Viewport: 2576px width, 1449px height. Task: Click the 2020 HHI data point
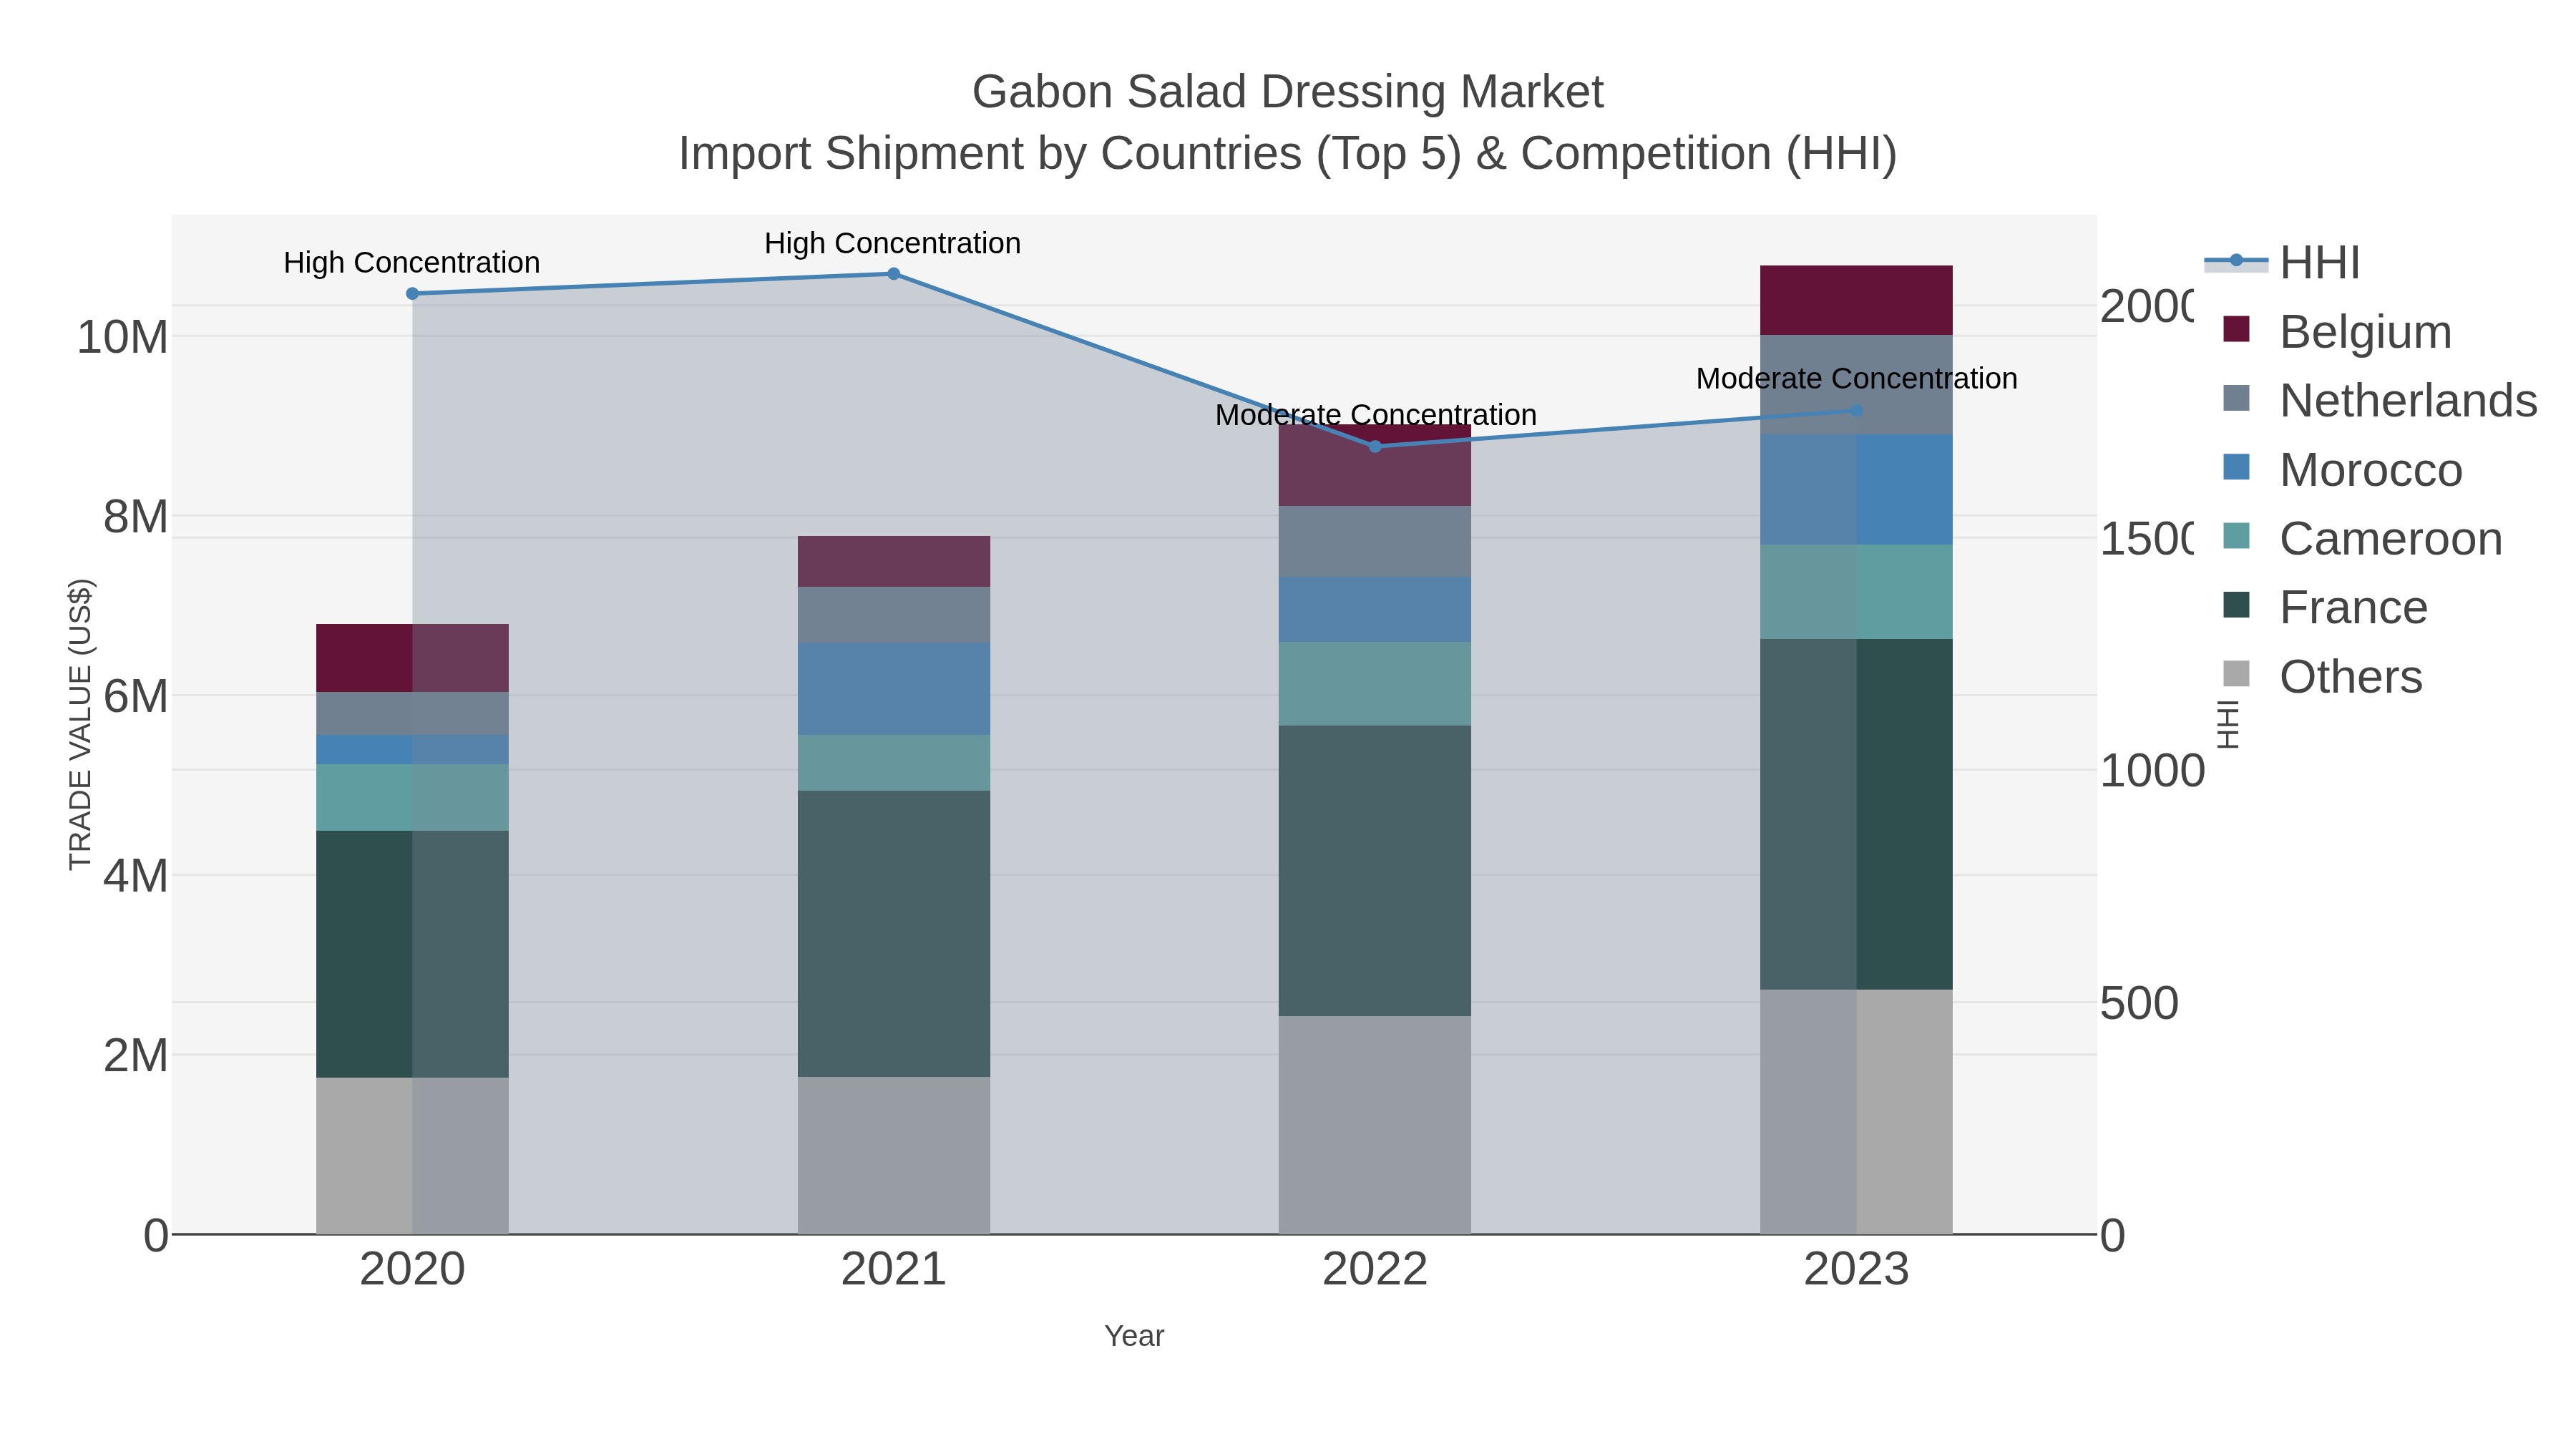(412, 294)
